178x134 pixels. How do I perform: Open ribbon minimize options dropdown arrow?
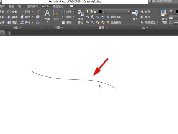75,6
